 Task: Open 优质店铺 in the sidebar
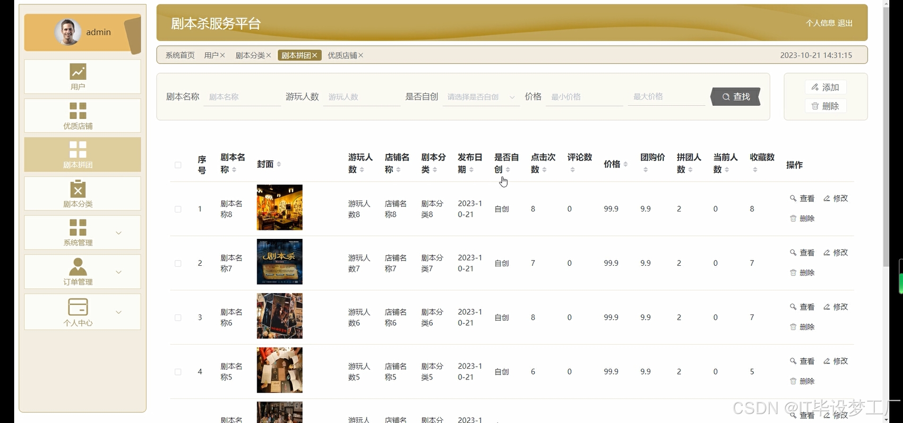tap(83, 116)
